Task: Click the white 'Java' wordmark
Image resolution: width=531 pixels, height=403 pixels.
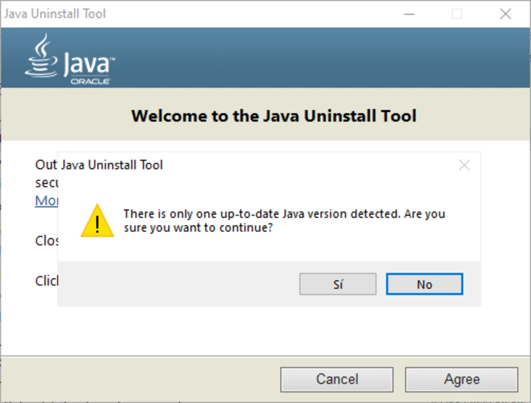Action: click(87, 64)
